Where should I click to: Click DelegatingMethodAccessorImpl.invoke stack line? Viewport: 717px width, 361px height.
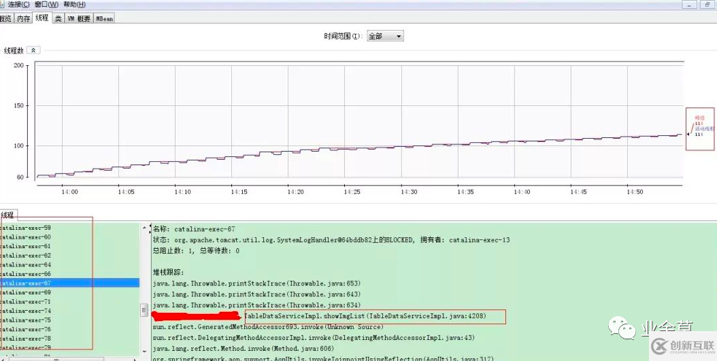(x=314, y=338)
